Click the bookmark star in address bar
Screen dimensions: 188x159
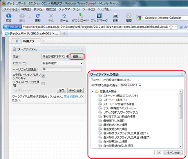(x=171, y=27)
